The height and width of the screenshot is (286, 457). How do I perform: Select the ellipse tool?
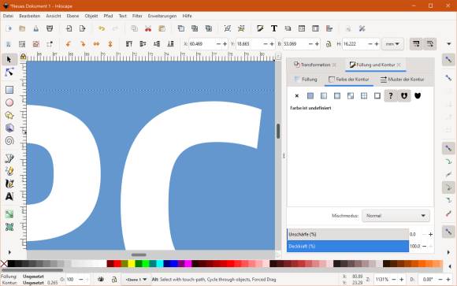pos(9,102)
